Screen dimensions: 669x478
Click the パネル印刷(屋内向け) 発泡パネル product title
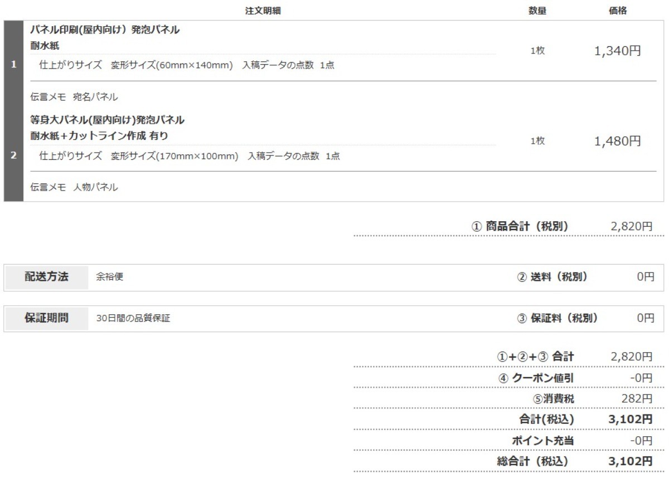click(105, 30)
